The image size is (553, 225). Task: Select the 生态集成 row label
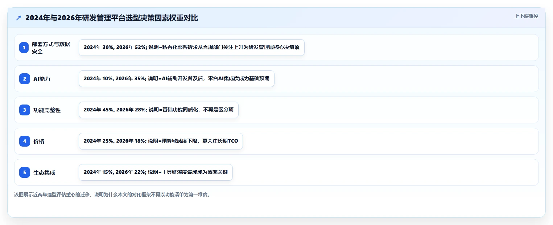point(44,172)
